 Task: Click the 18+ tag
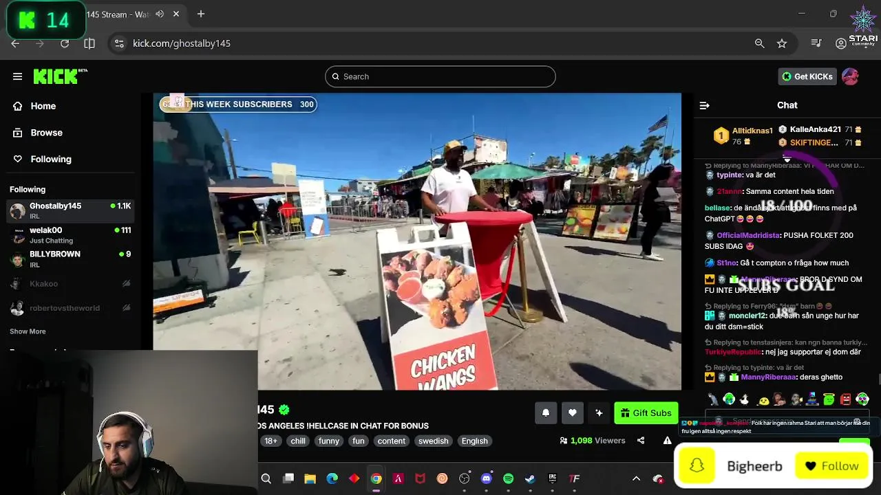point(271,441)
